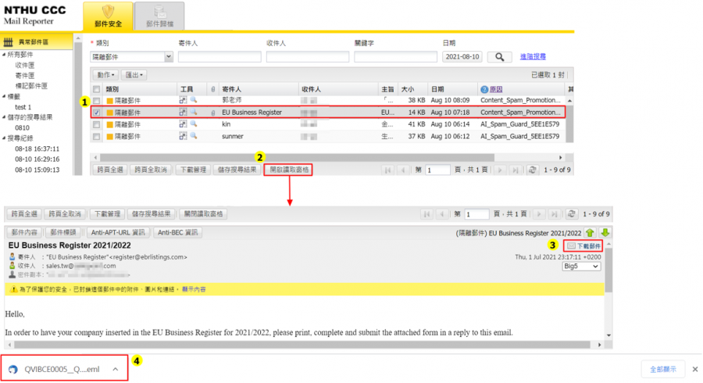The width and height of the screenshot is (703, 383).
Task: Click the search magnifier button beside date field
Action: [500, 57]
